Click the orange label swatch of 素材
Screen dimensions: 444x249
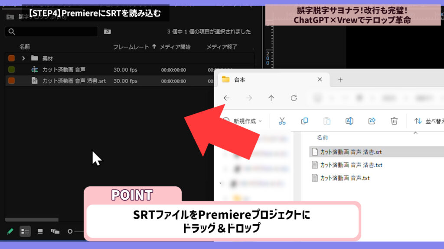point(12,58)
